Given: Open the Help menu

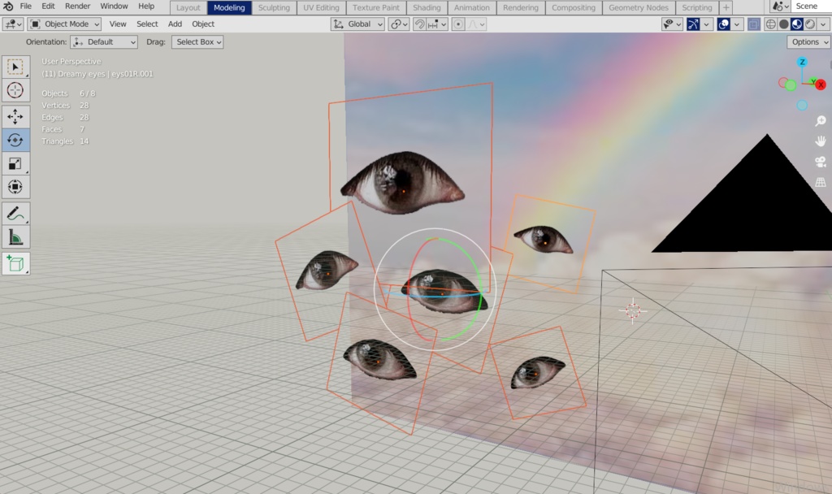Looking at the screenshot, I should 146,6.
